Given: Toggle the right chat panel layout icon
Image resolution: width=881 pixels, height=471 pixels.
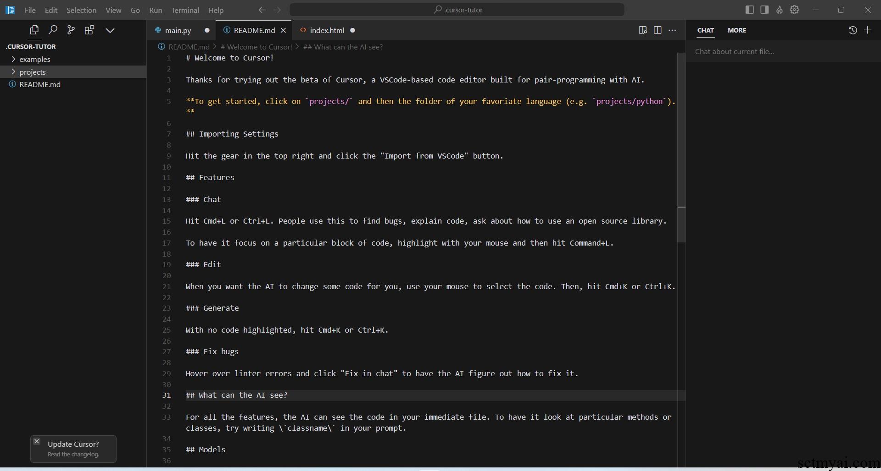Looking at the screenshot, I should click(x=764, y=10).
